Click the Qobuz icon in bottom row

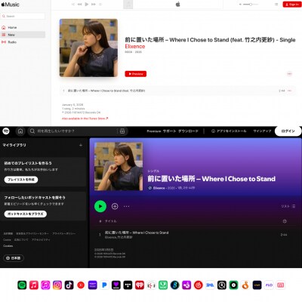pos(222,285)
